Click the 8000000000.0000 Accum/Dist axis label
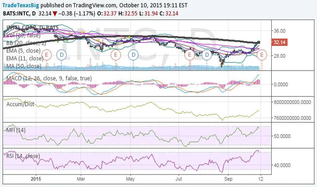317x187 pixels. [292, 102]
